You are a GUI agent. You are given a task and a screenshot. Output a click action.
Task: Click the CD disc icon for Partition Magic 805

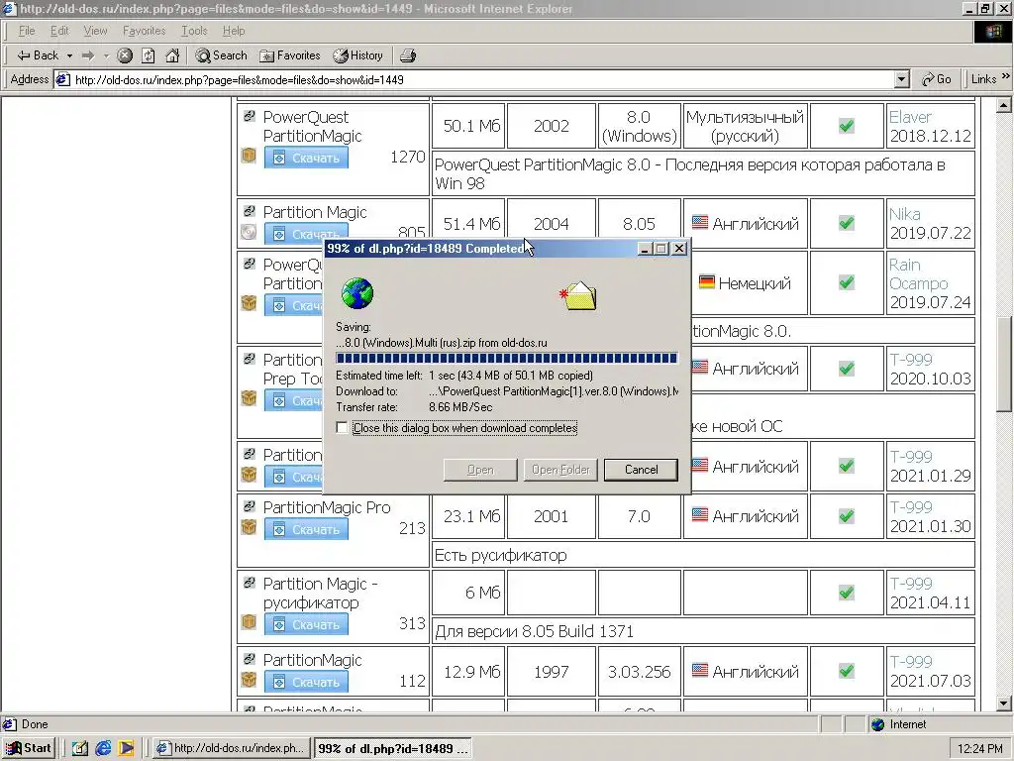(x=249, y=232)
